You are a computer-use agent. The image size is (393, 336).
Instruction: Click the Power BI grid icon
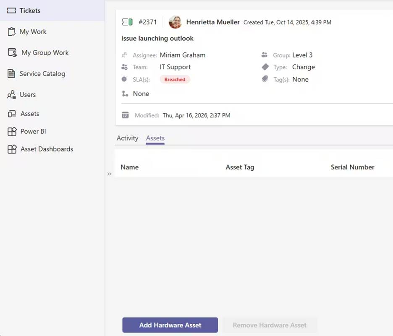(x=12, y=131)
